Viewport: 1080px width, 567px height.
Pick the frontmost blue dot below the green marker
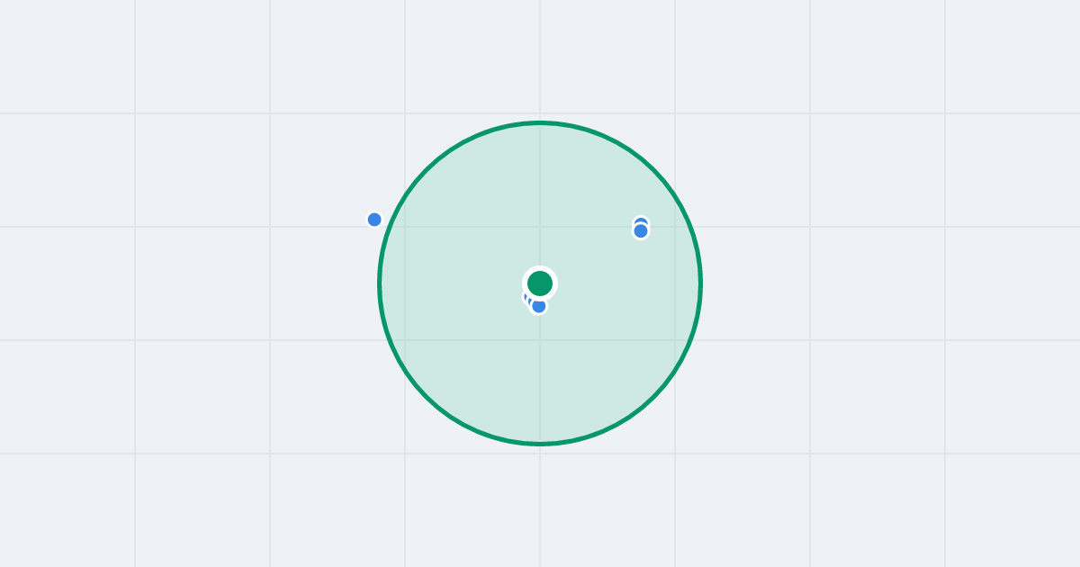(539, 306)
